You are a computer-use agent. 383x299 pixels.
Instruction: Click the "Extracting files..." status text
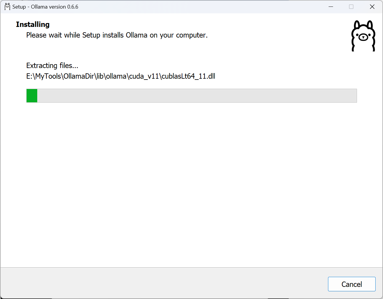pyautogui.click(x=52, y=65)
